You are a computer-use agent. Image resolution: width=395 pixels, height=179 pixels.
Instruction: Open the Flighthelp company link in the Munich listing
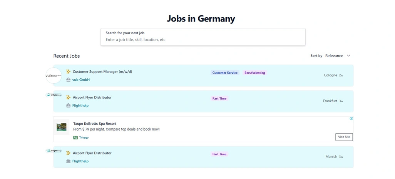(80, 161)
